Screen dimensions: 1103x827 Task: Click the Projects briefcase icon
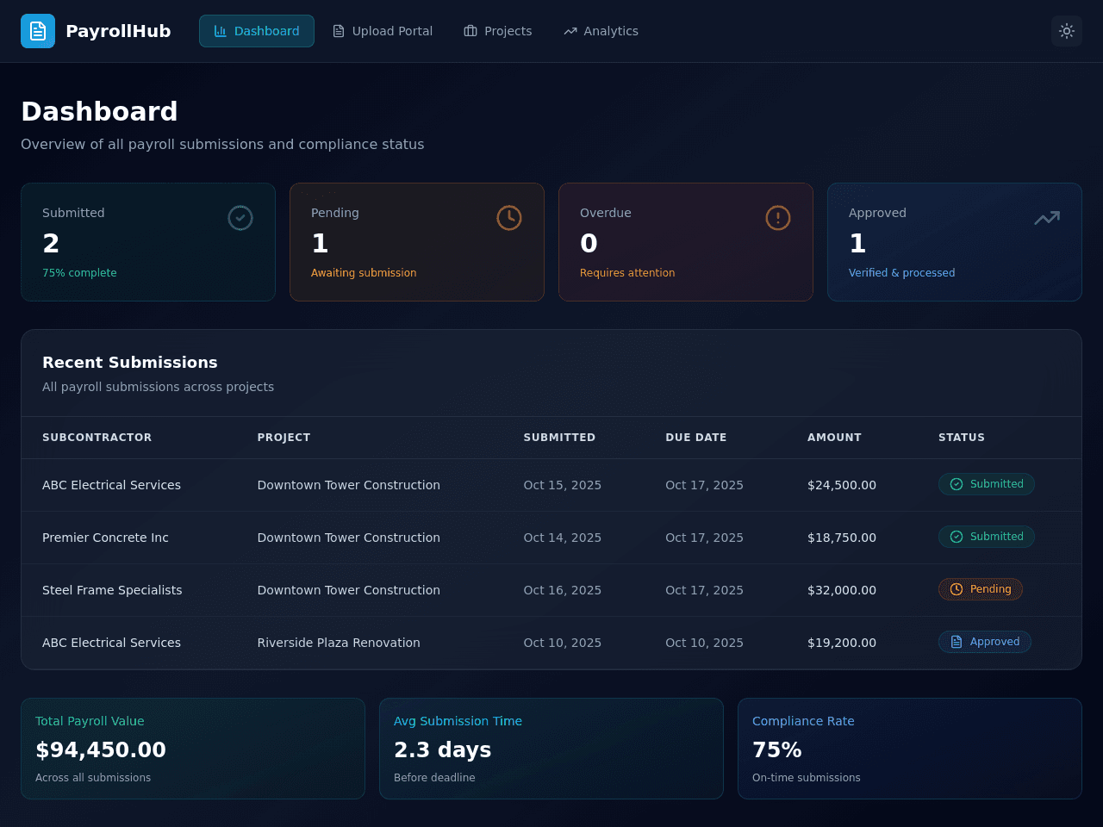[470, 31]
